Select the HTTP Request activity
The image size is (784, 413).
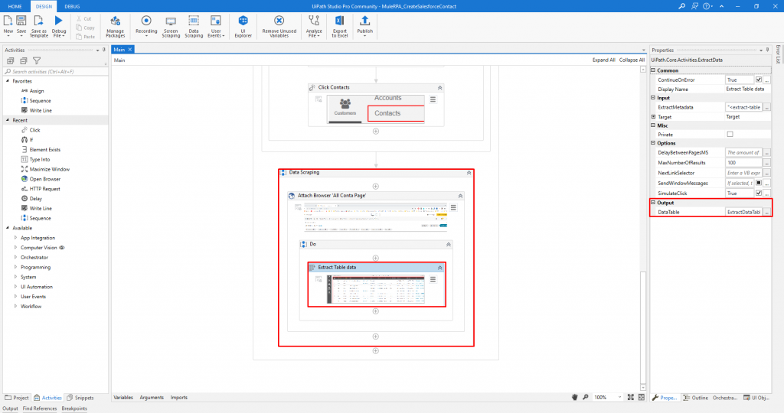pyautogui.click(x=44, y=189)
